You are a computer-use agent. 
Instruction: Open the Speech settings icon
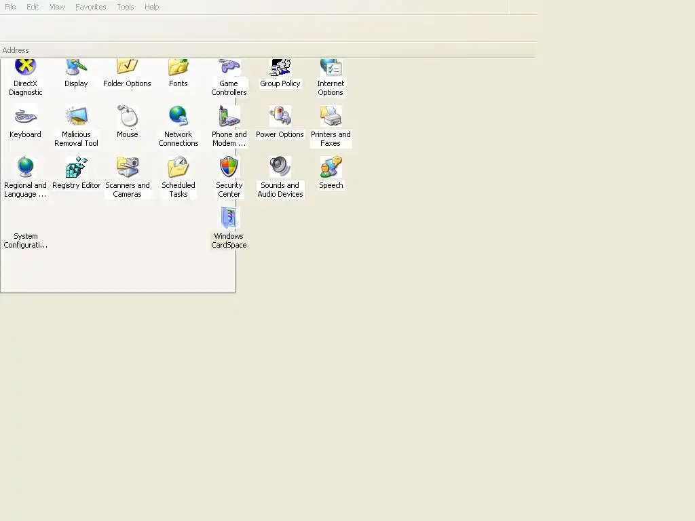click(331, 167)
